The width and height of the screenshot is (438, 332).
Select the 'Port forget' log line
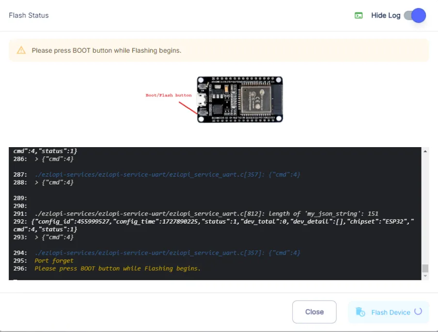54,261
